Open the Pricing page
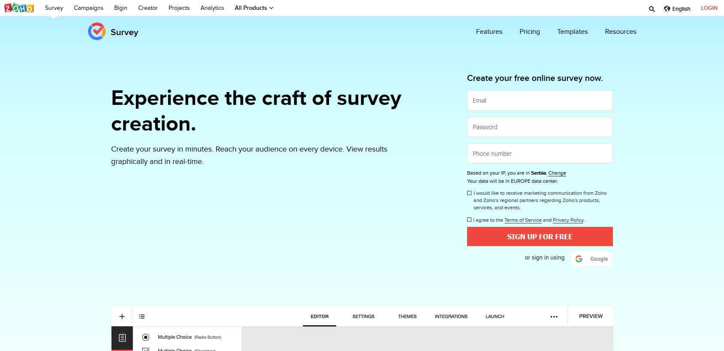724x351 pixels. pos(529,31)
